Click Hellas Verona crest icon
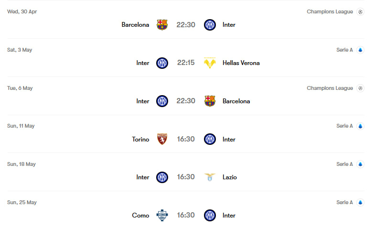 point(210,63)
